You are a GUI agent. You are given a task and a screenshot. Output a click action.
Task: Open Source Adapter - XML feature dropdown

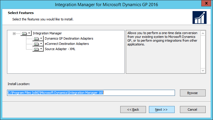pos(38,49)
